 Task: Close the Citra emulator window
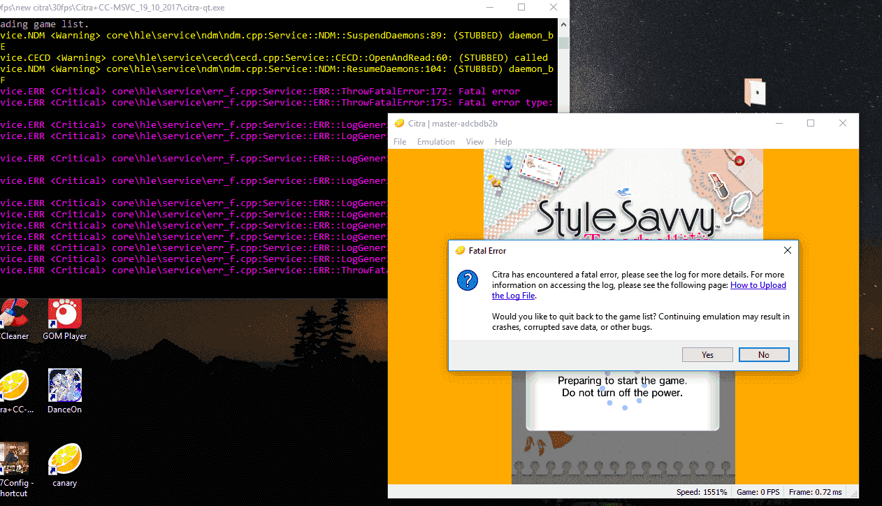pyautogui.click(x=843, y=123)
